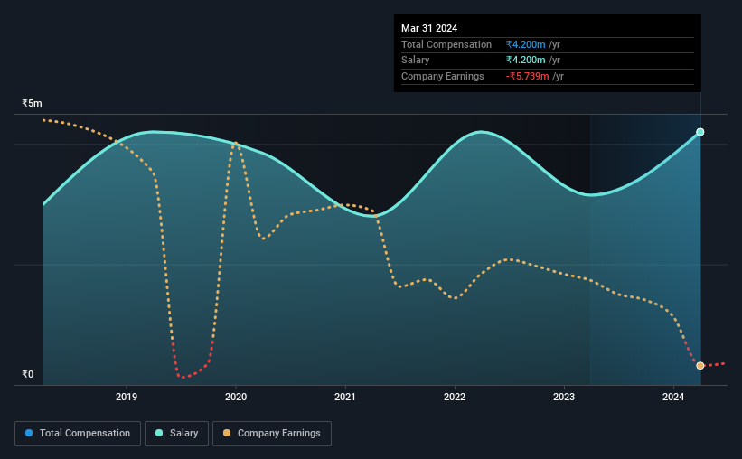Image resolution: width=742 pixels, height=459 pixels.
Task: Click the 2022 x-axis label
Action: point(455,397)
